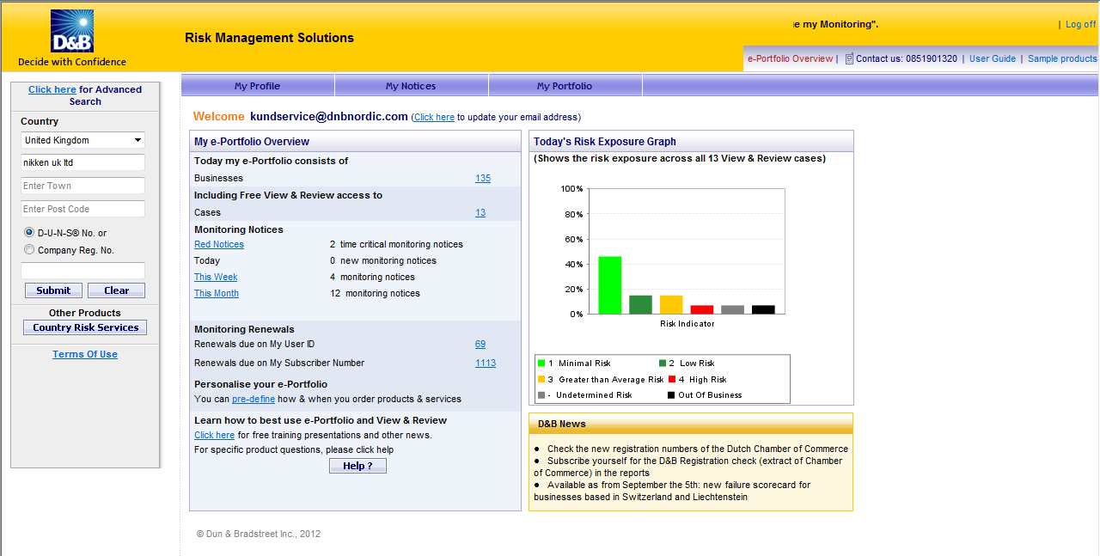Viewport: 1100px width, 556px height.
Task: Click the red High Risk bar
Action: (x=702, y=309)
